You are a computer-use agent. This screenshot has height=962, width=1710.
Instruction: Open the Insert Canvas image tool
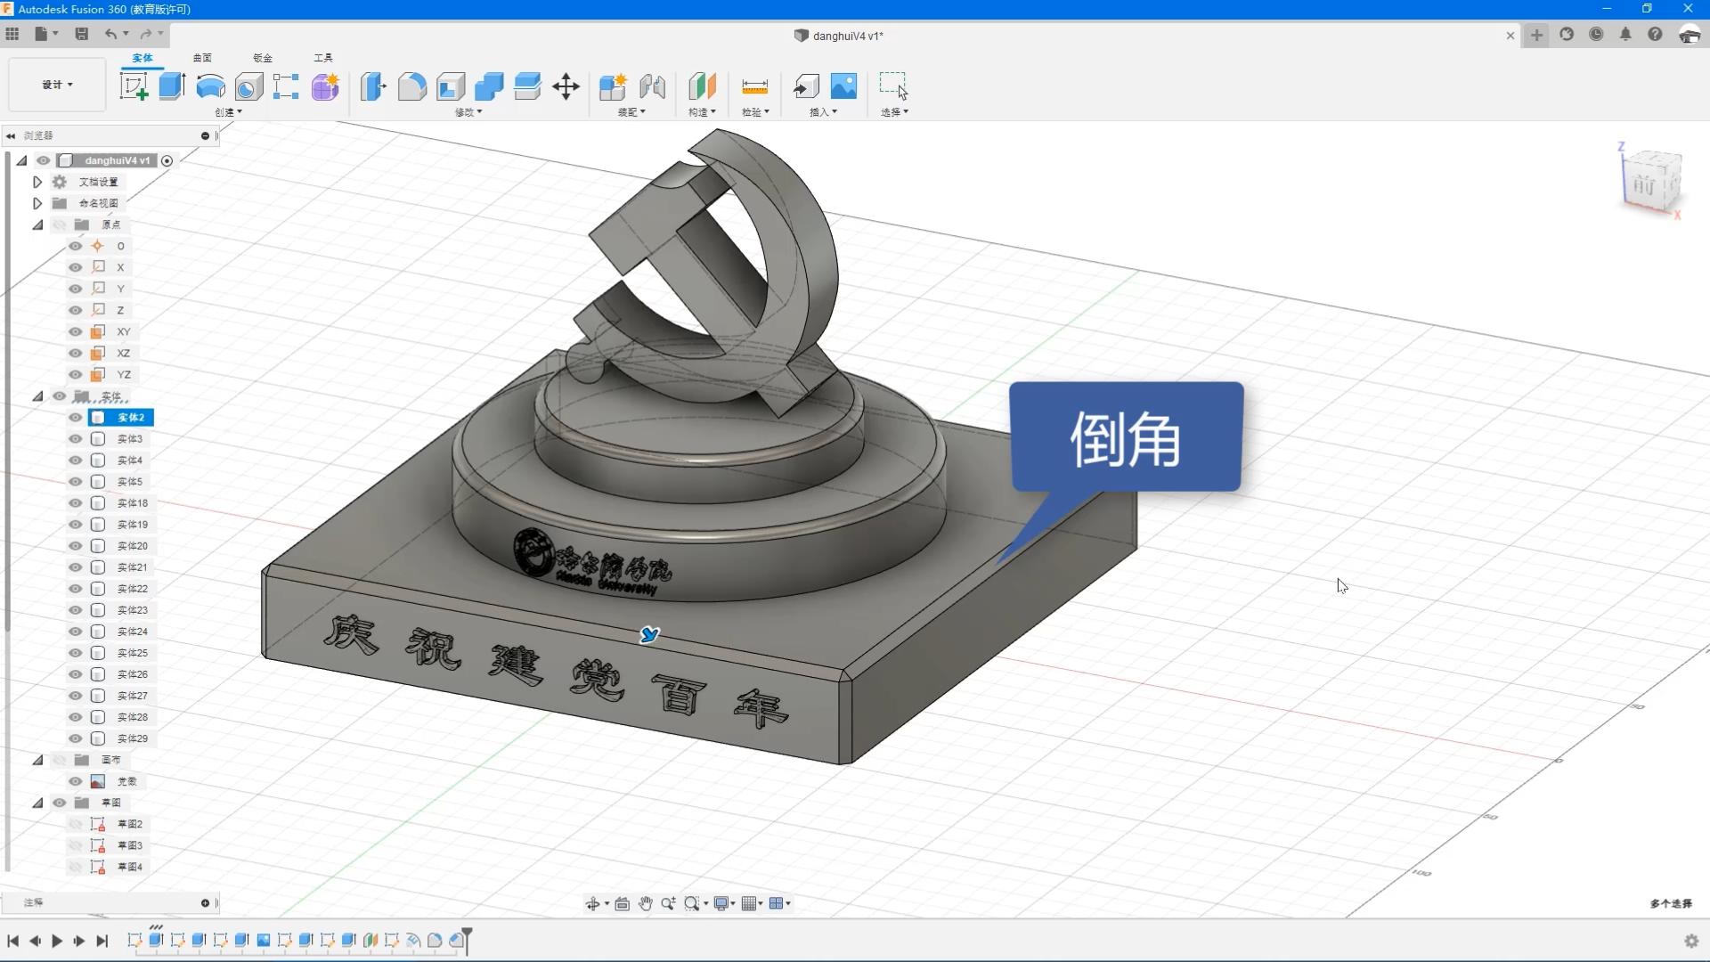(x=843, y=86)
